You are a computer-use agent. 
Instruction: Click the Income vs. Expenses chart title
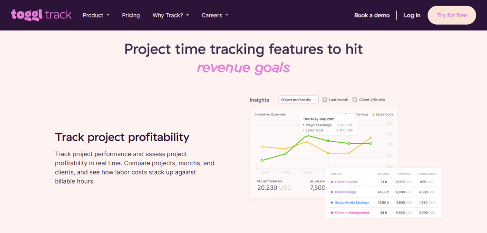(x=270, y=114)
